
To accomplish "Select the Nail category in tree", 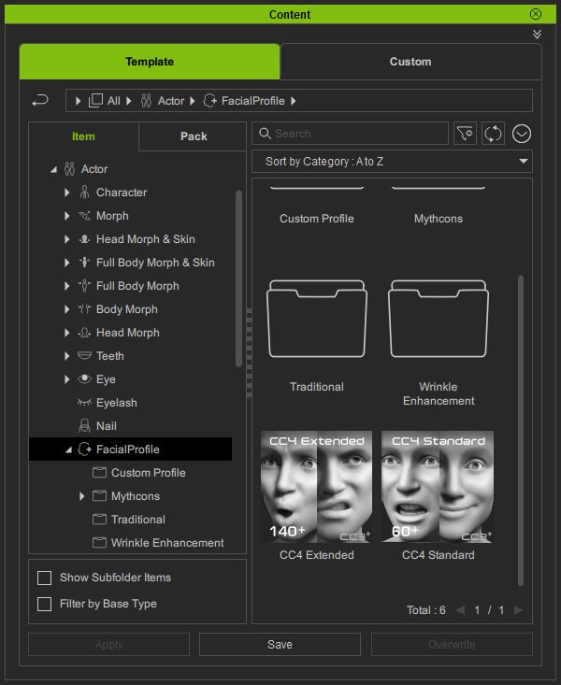I will point(106,426).
